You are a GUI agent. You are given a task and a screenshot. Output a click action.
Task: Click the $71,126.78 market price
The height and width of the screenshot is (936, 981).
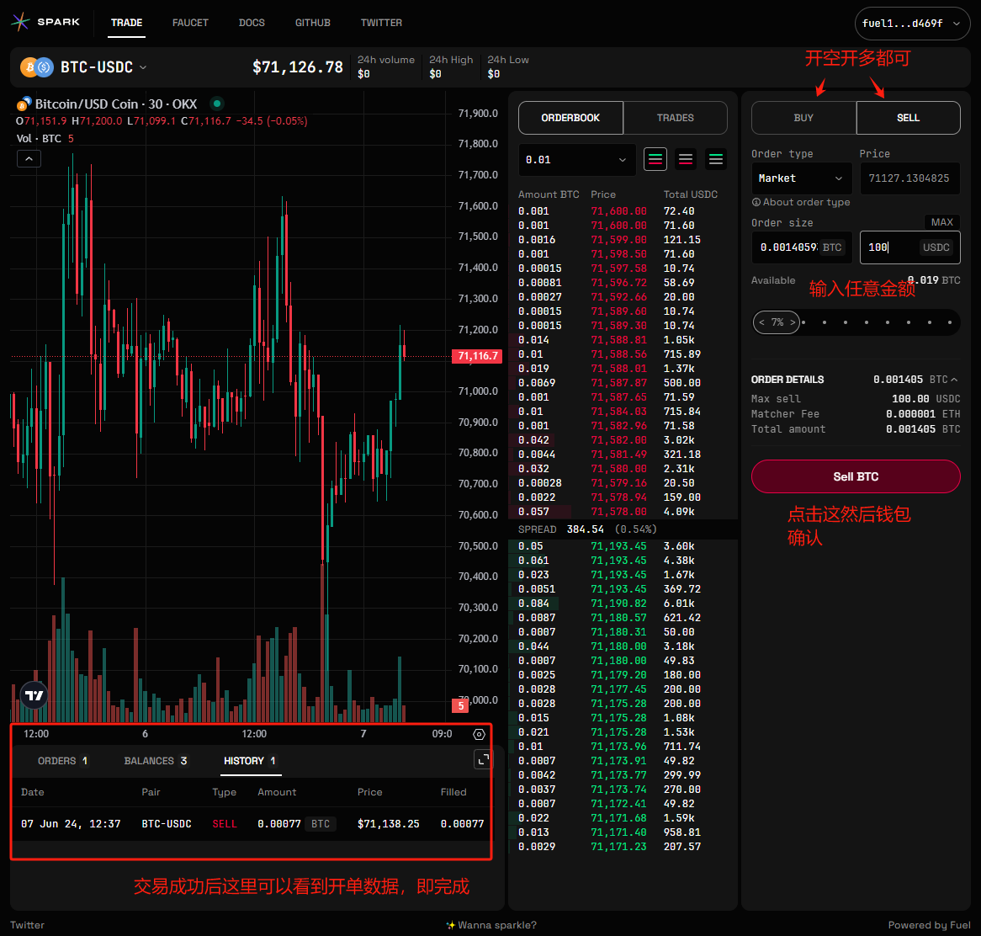point(298,67)
